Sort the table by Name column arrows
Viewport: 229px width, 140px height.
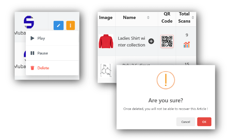[x=148, y=18]
